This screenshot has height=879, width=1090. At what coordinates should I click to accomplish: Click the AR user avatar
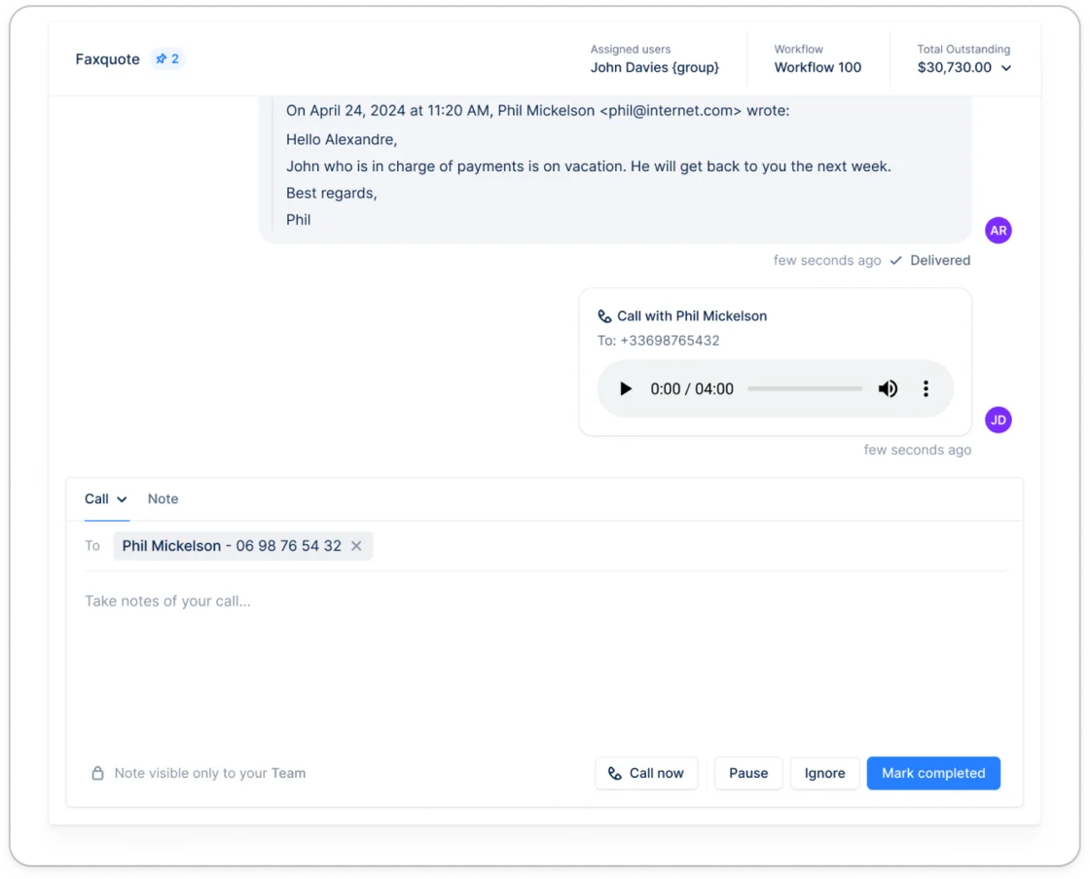click(x=999, y=230)
